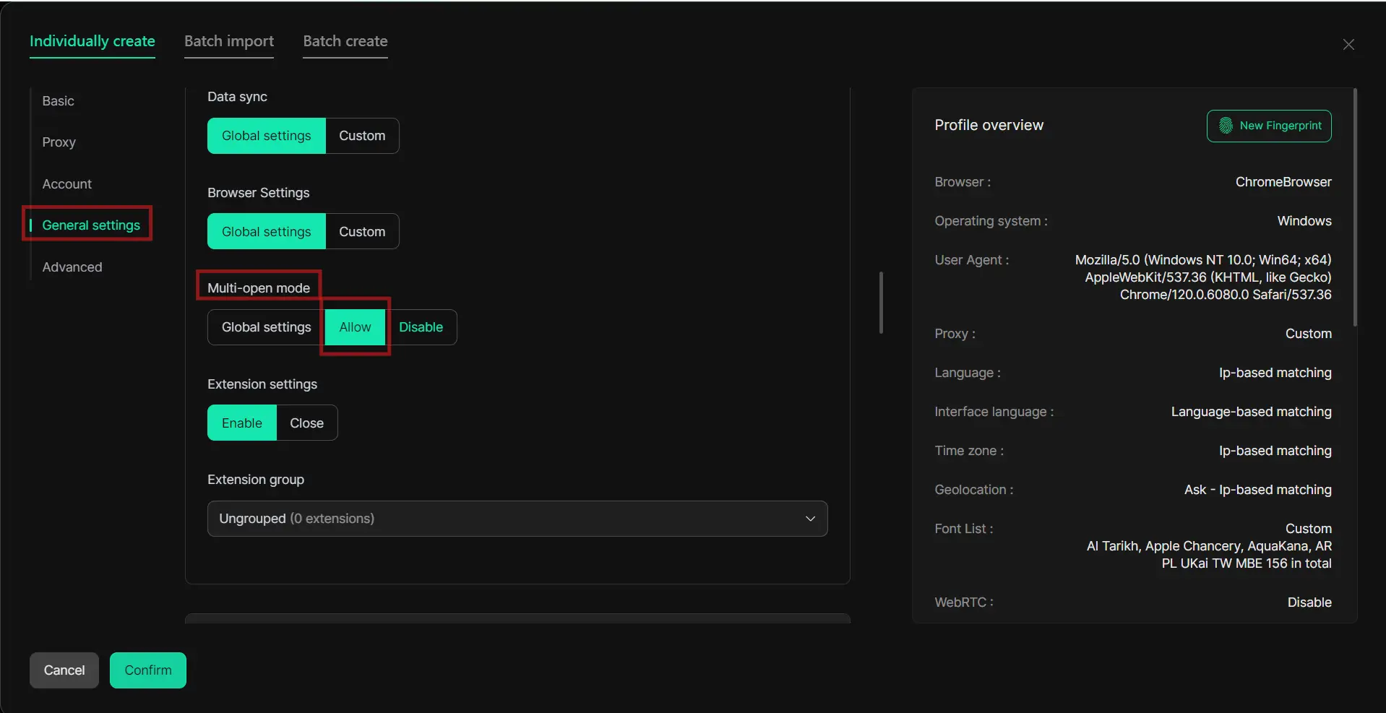Screen dimensions: 1386x713
Task: Open the Individually create tab
Action: point(92,41)
